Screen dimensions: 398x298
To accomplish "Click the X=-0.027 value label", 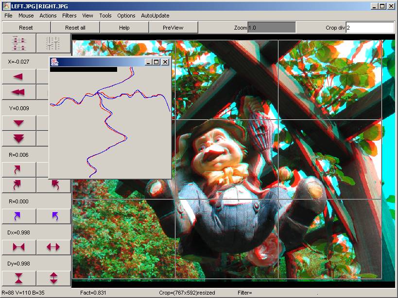I will tap(18, 62).
